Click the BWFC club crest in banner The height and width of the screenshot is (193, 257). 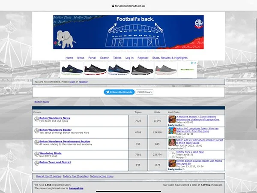(x=199, y=24)
